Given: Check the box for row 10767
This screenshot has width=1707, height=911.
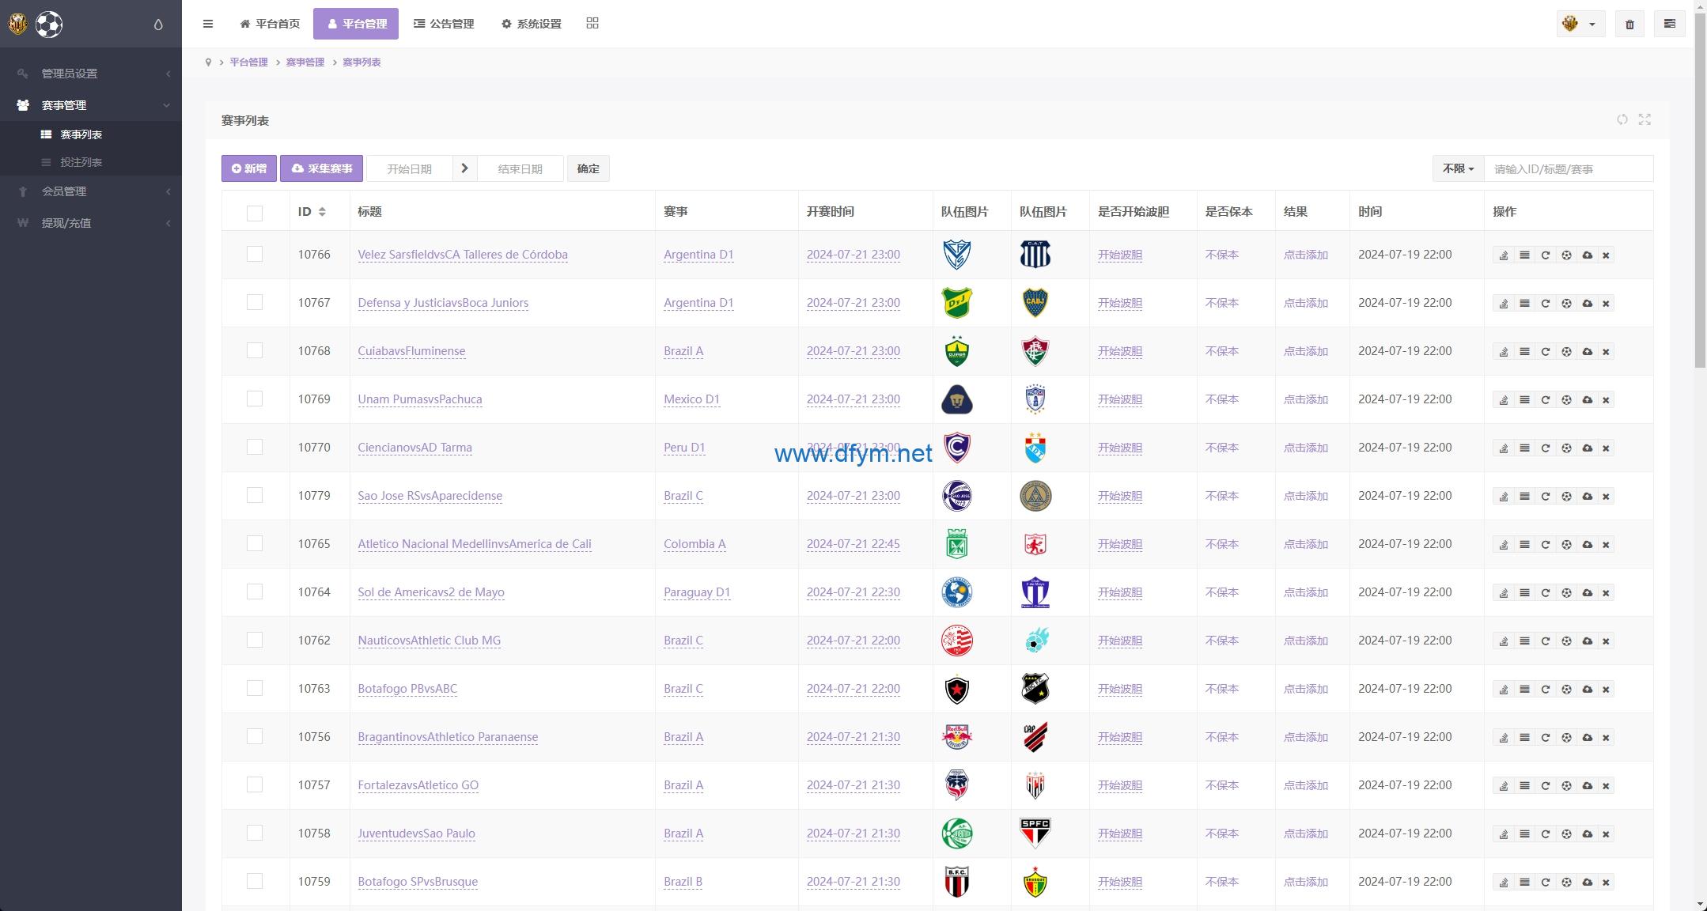Looking at the screenshot, I should (x=255, y=302).
